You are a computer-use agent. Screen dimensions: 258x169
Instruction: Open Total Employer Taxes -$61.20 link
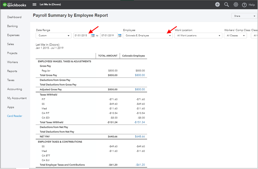coord(140,165)
